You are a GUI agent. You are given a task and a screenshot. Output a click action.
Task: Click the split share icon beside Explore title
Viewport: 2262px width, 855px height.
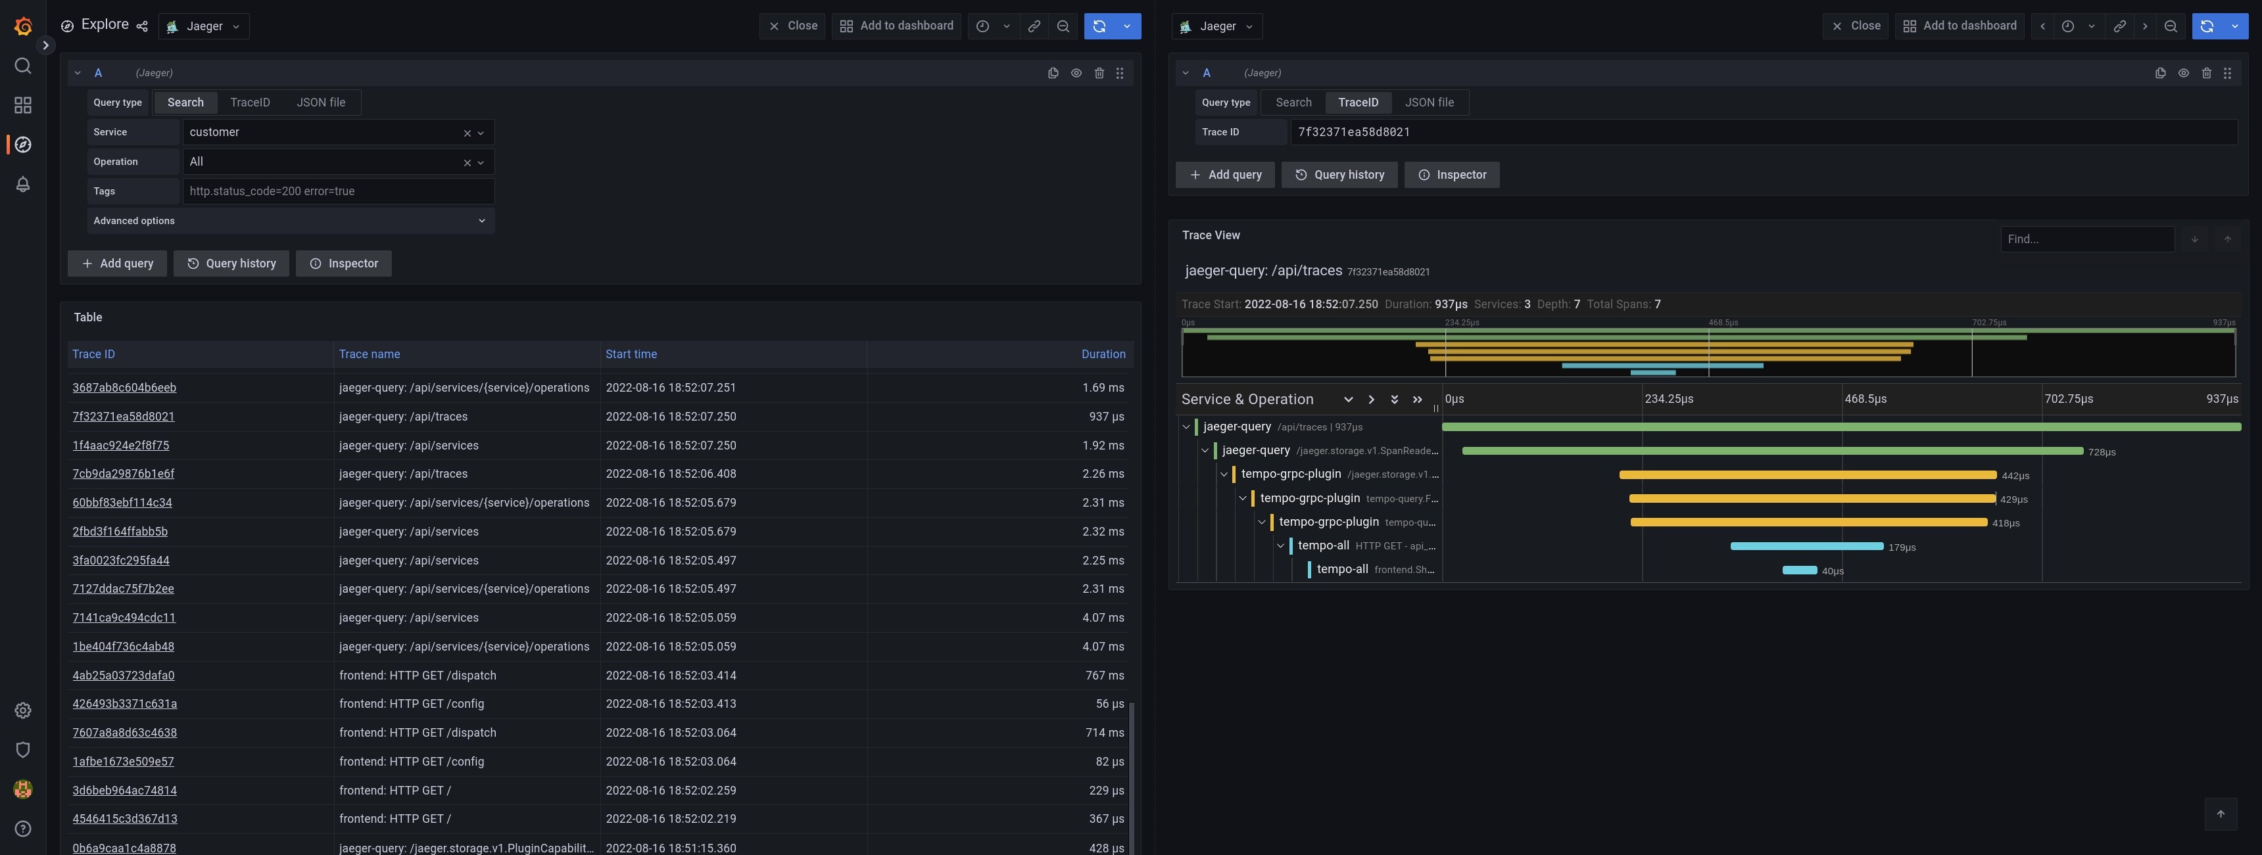point(141,24)
